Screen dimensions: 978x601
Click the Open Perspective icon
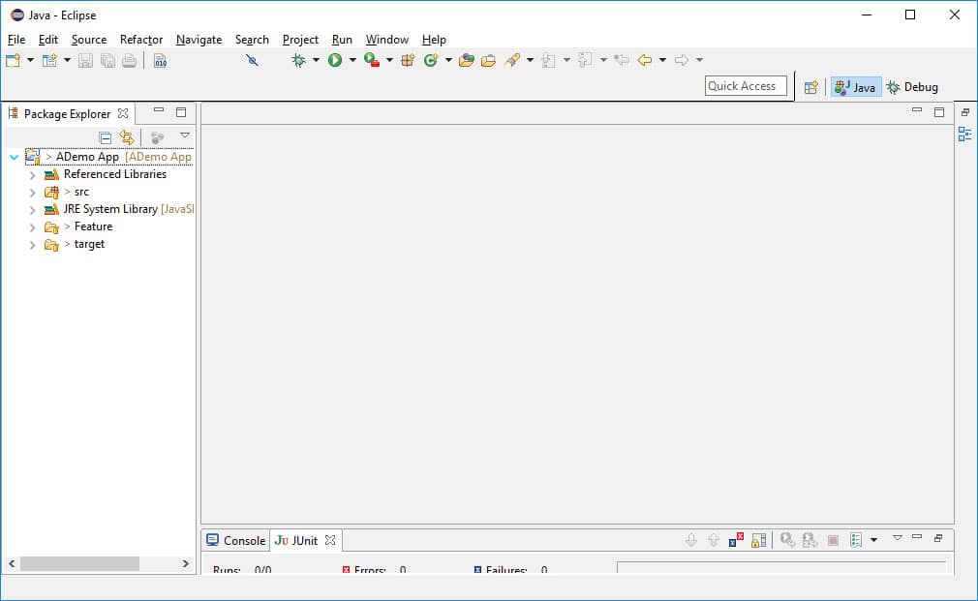(810, 87)
